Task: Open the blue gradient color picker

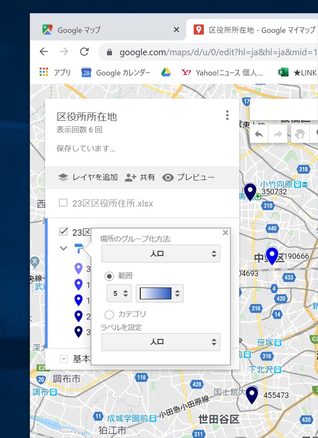Action: 159,293
